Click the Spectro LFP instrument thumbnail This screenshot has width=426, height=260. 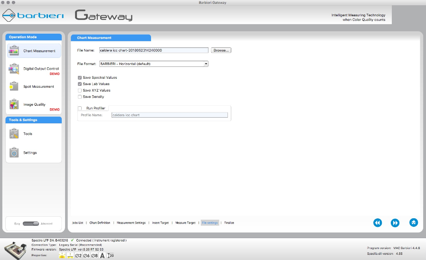16,251
